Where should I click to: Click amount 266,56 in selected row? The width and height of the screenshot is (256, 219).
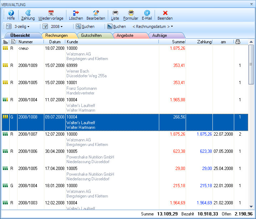[179, 117]
